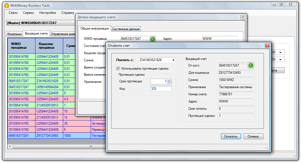Click left arrow of horizontal table scrollbar
This screenshot has height=163, width=301.
click(x=10, y=146)
